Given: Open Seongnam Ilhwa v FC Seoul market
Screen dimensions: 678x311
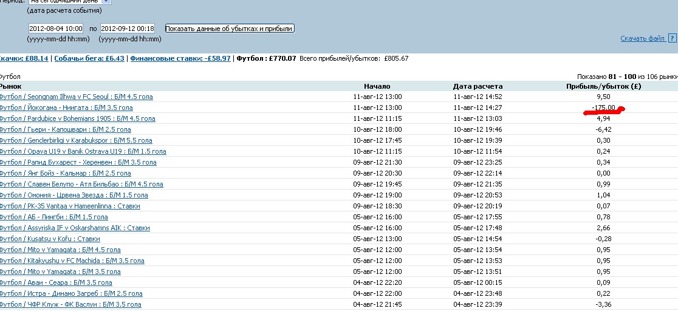Looking at the screenshot, I should (76, 97).
